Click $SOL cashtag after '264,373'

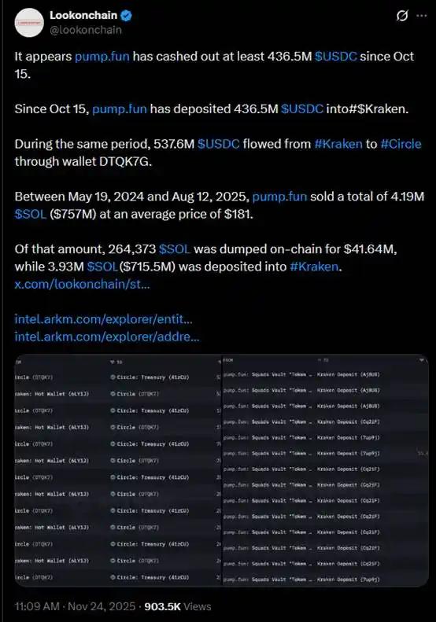tap(175, 249)
